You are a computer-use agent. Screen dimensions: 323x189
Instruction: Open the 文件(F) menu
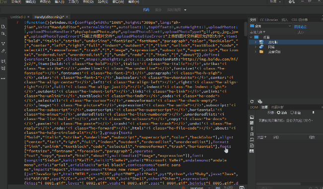[x=16, y=2]
